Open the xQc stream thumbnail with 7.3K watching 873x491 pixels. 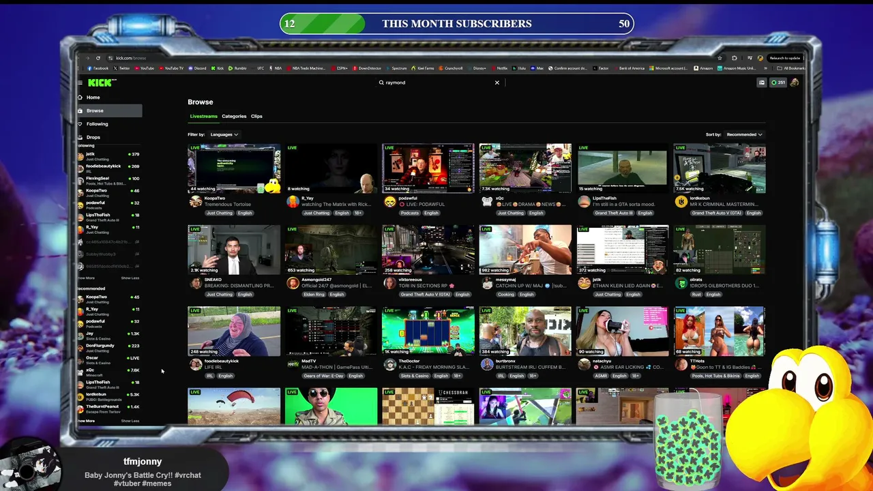525,168
